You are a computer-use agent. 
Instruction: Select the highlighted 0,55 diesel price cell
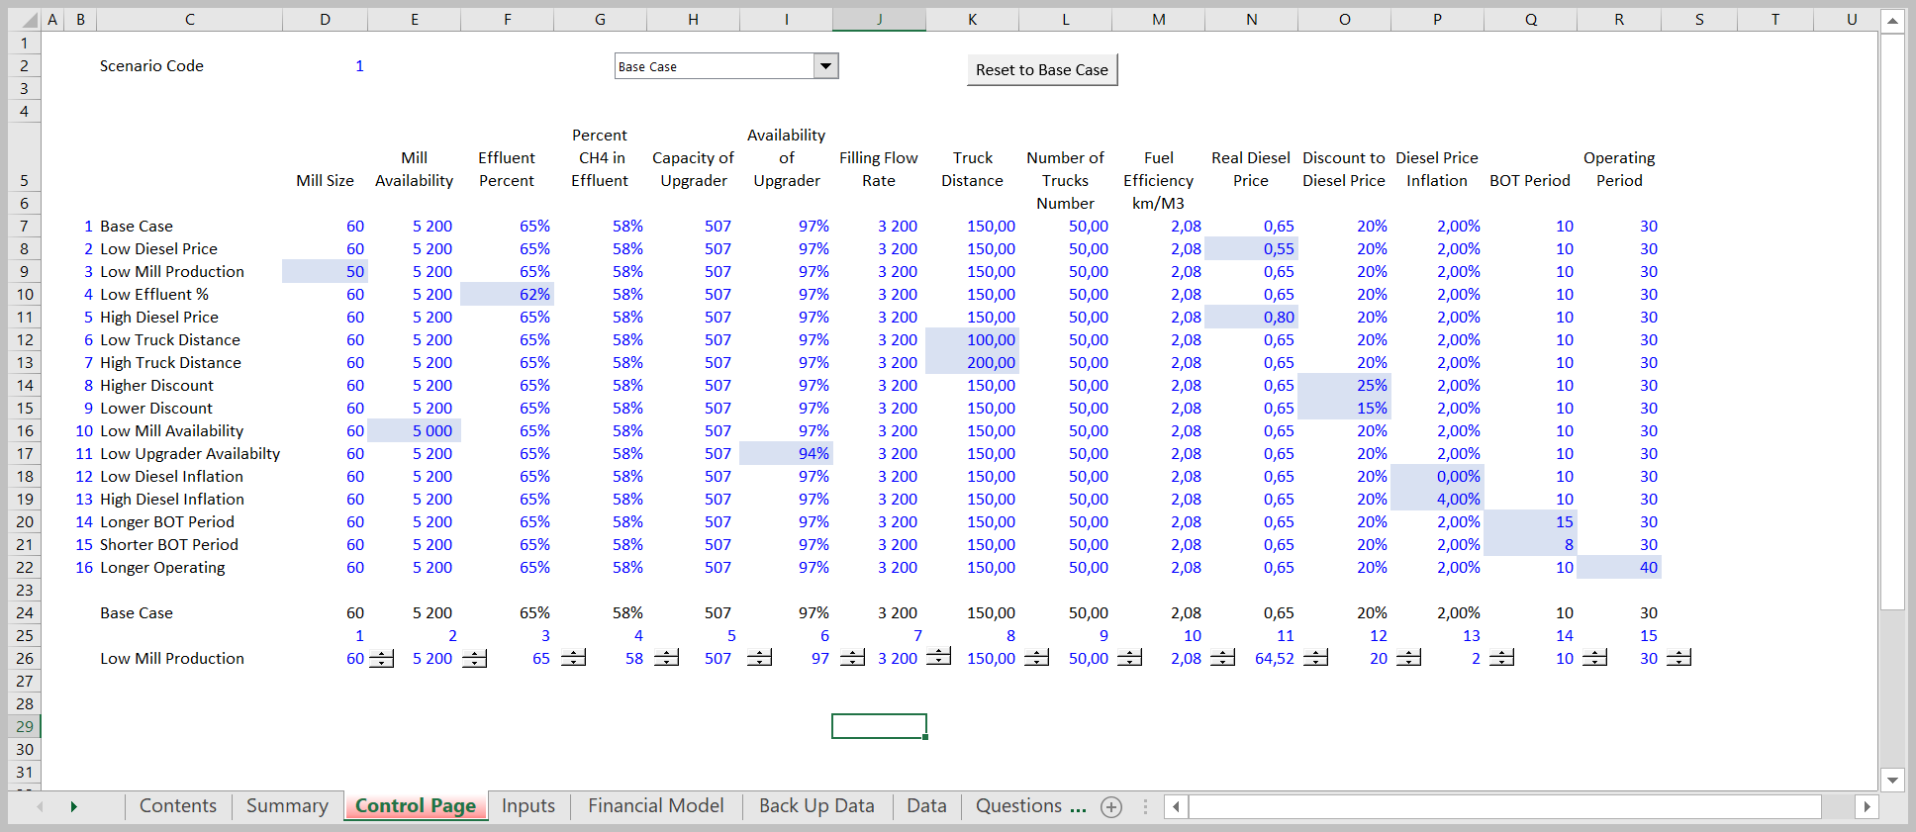[x=1251, y=248]
